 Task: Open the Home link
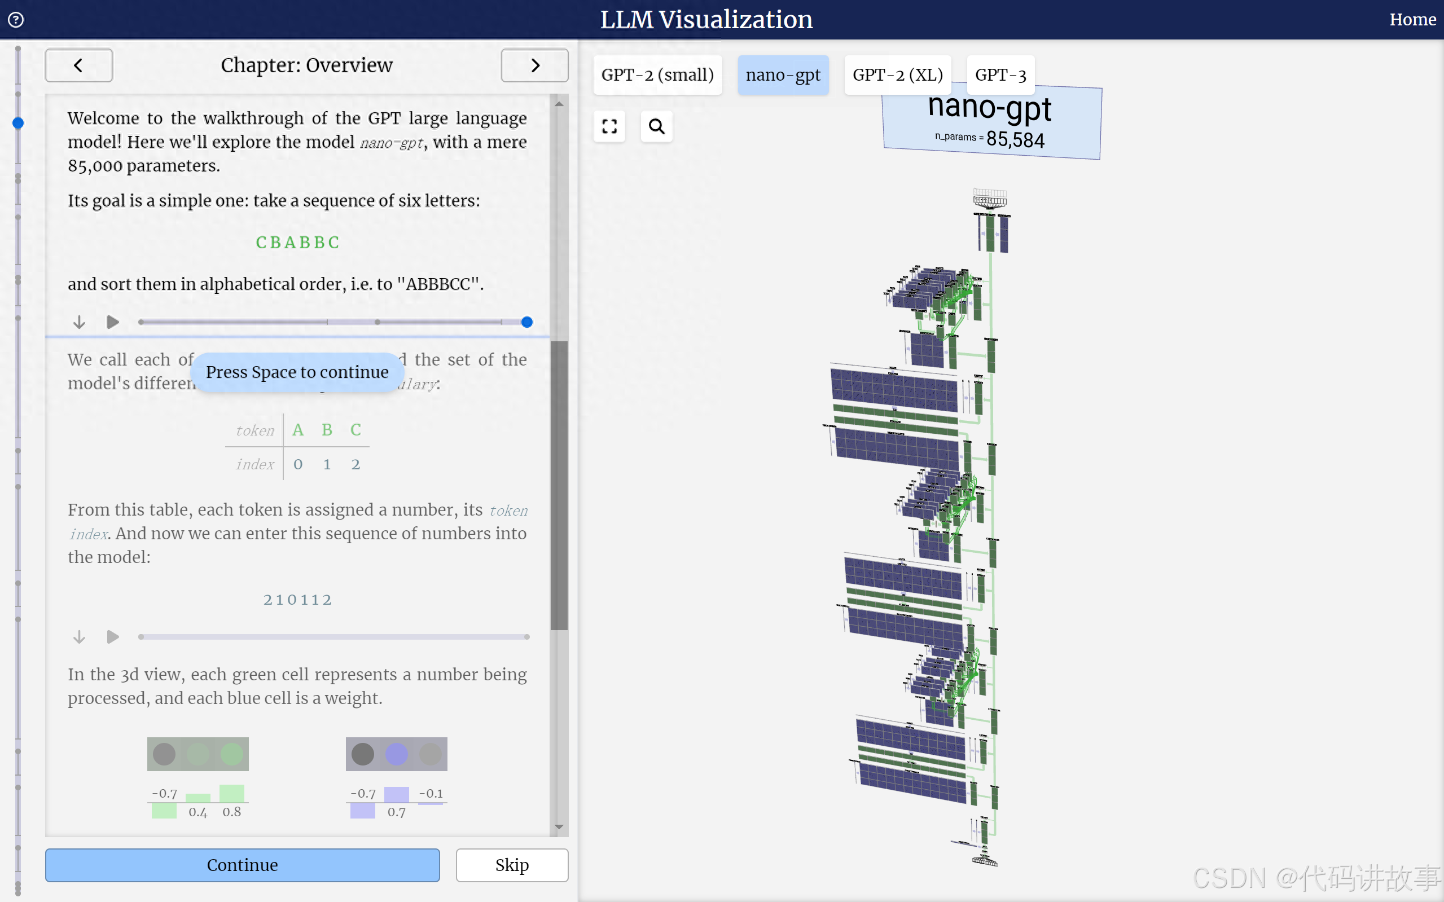(x=1412, y=20)
